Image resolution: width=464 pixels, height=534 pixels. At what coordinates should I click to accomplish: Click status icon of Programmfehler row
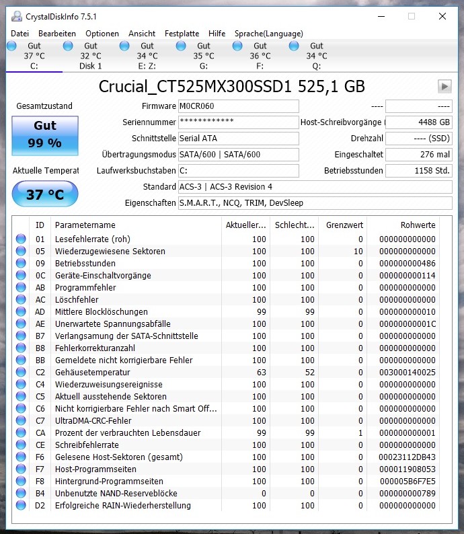(21, 287)
